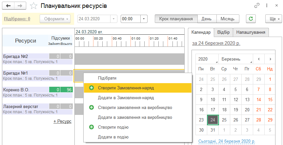Switch to День view mode
This screenshot has width=283, height=145.
pos(207,19)
